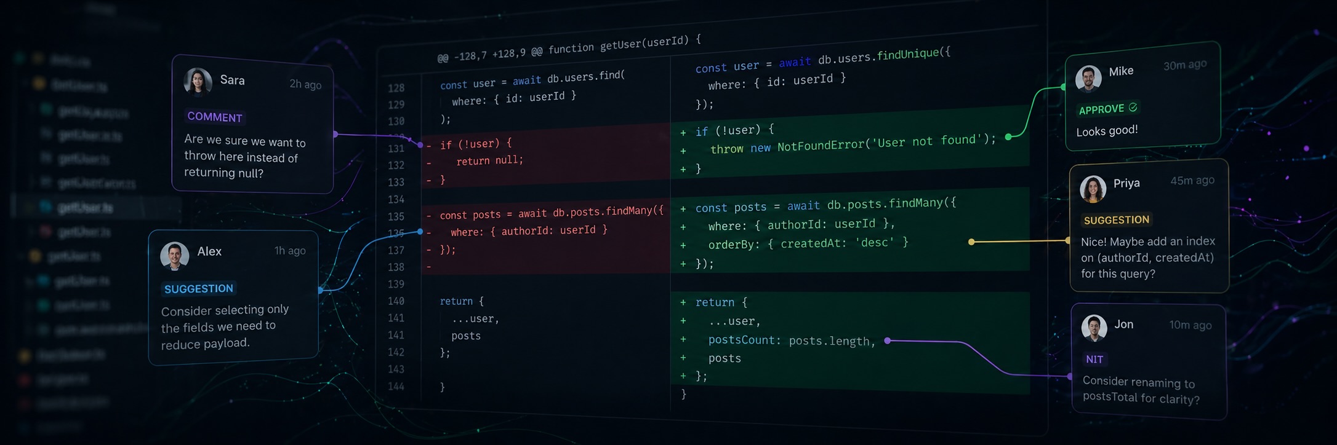Select line number 128 in the gutter
The width and height of the screenshot is (1337, 445).
[396, 88]
